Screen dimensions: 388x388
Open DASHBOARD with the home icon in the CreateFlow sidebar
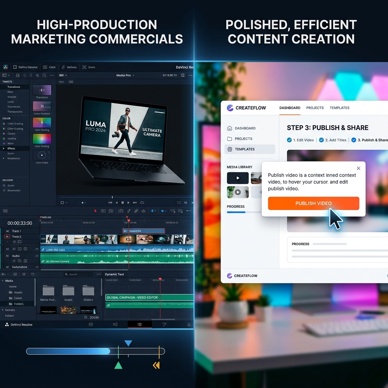242,128
